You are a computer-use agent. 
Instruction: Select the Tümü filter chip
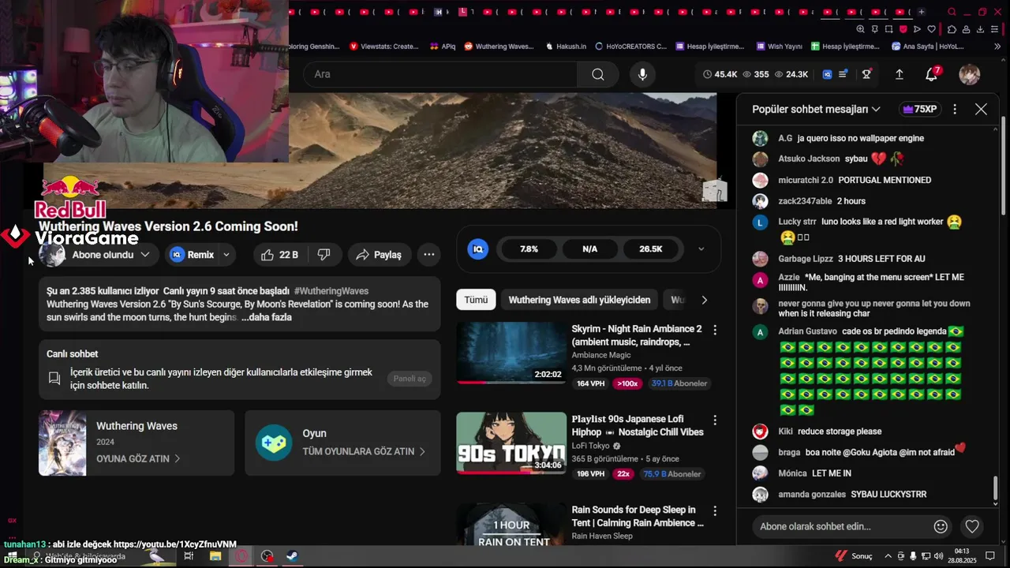(x=476, y=300)
